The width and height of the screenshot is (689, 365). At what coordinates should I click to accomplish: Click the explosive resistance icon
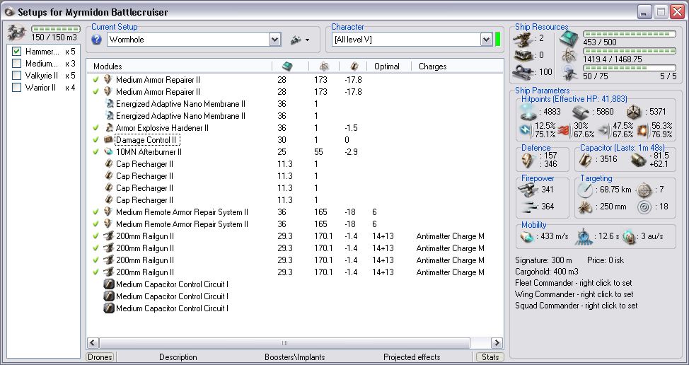[643, 130]
